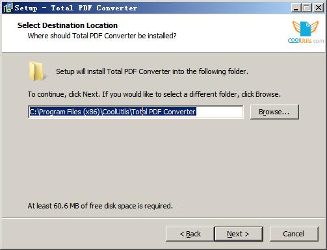This screenshot has width=327, height=250.
Task: Click the CoolUtils.com text under the logo
Action: 306,41
